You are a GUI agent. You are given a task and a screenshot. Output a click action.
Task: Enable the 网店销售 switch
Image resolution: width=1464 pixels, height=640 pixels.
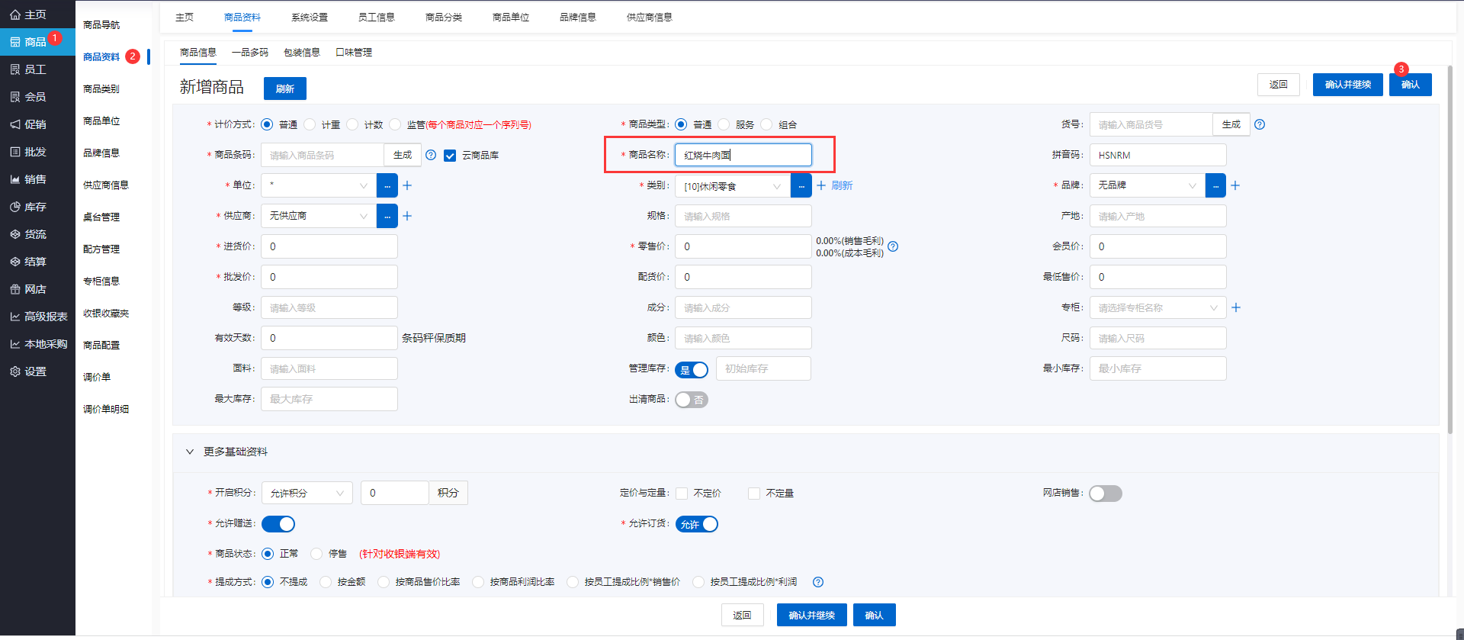1106,494
